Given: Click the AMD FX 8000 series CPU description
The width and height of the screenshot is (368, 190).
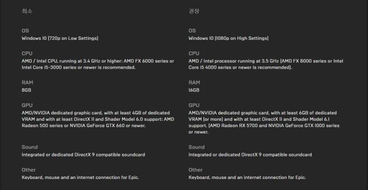Looking at the screenshot, I should point(265,64).
